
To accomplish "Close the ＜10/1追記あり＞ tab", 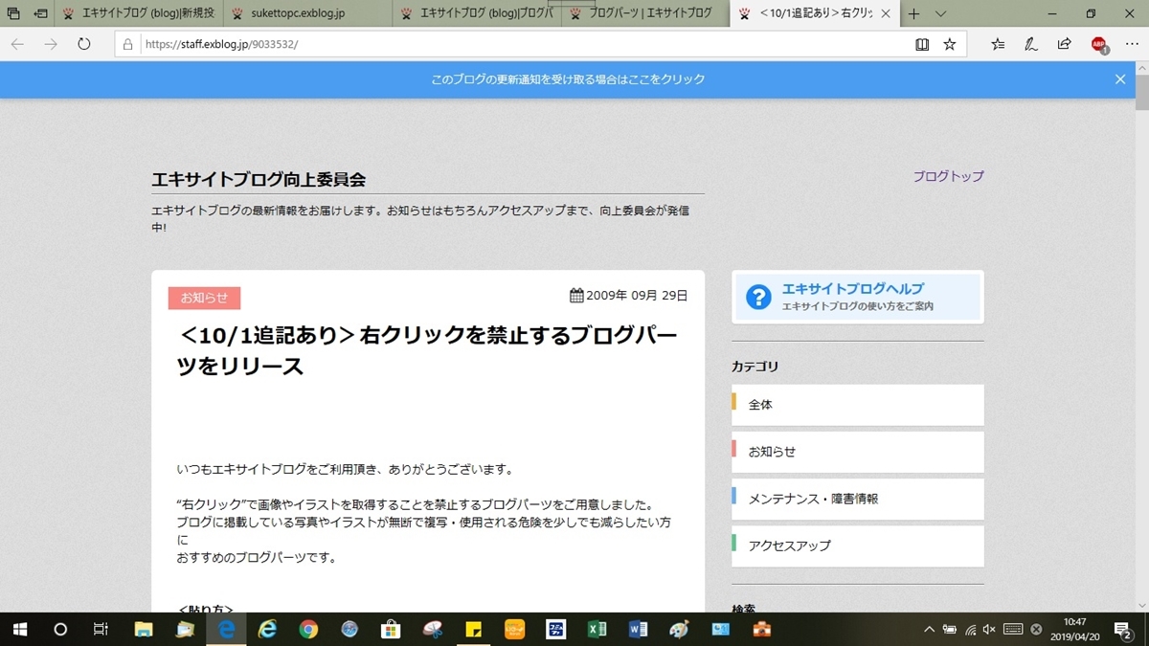I will (x=886, y=14).
